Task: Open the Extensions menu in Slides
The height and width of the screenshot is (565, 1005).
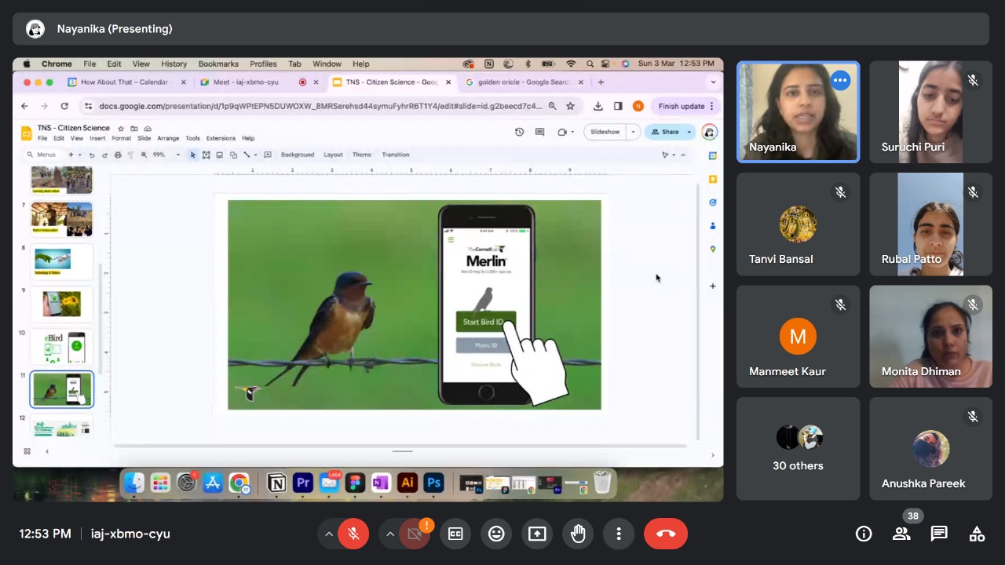Action: point(221,138)
